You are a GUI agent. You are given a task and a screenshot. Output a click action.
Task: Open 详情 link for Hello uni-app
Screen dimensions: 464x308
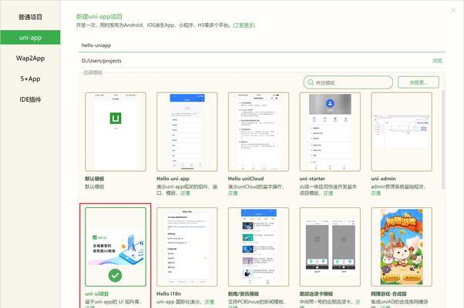pos(185,193)
